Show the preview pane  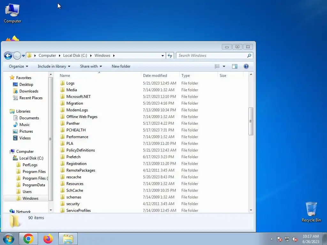235,66
